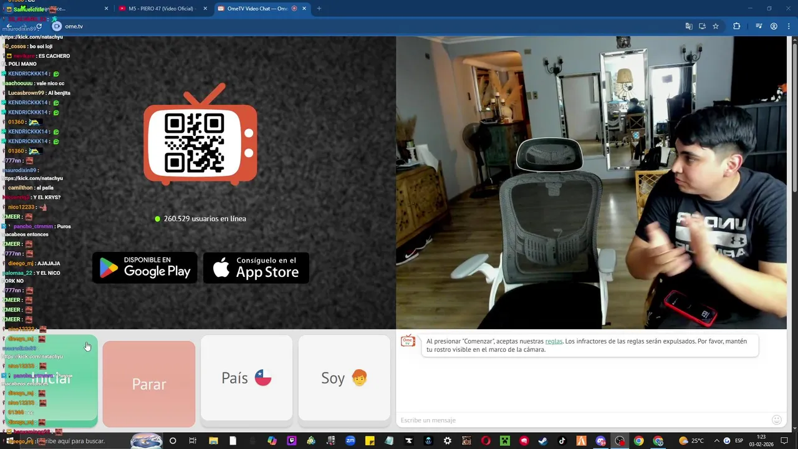Open the browser three-dot menu
Viewport: 798px width, 449px height.
[x=789, y=26]
